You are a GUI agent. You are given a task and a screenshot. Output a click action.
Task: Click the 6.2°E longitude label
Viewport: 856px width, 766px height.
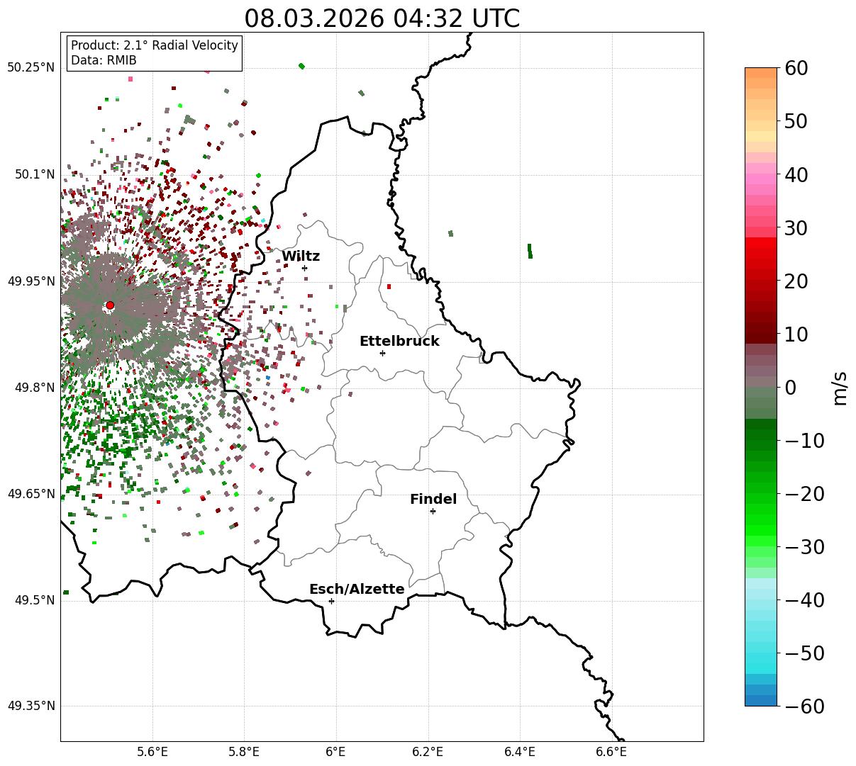click(x=428, y=752)
